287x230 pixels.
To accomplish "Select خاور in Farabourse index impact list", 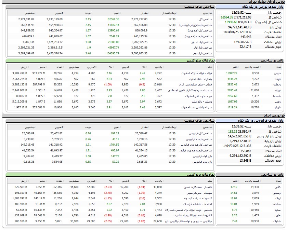I will click(x=278, y=216).
